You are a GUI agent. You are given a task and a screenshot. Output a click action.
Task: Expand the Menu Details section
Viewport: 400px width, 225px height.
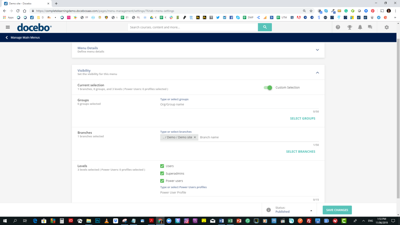click(318, 50)
